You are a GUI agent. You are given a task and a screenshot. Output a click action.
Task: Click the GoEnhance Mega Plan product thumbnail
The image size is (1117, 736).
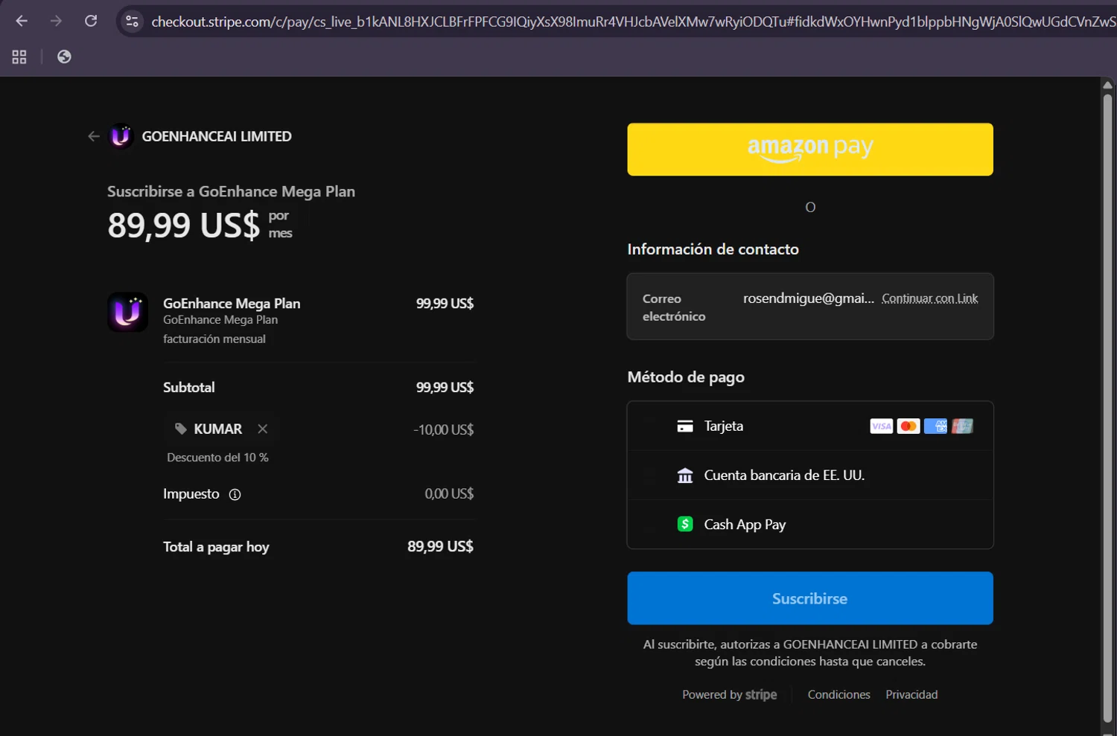click(x=127, y=312)
